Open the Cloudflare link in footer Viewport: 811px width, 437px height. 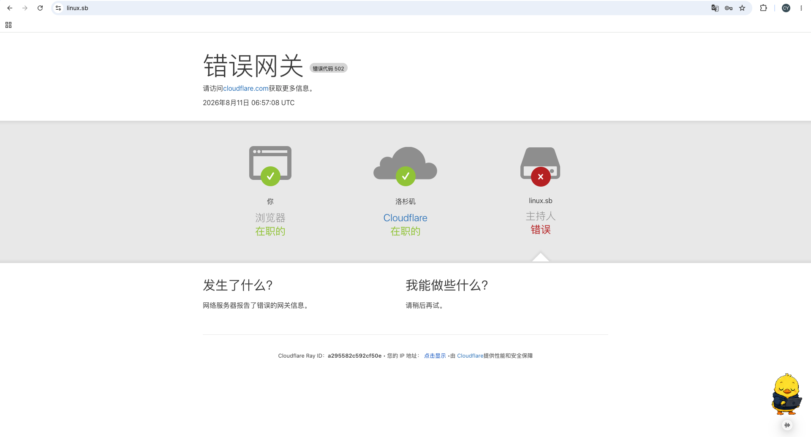[x=470, y=356]
